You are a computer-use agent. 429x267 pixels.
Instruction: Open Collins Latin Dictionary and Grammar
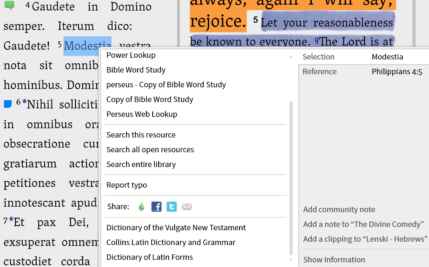pos(171,243)
